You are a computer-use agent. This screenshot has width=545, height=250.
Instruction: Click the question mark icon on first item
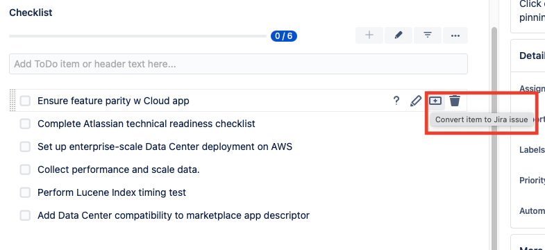[x=396, y=101]
